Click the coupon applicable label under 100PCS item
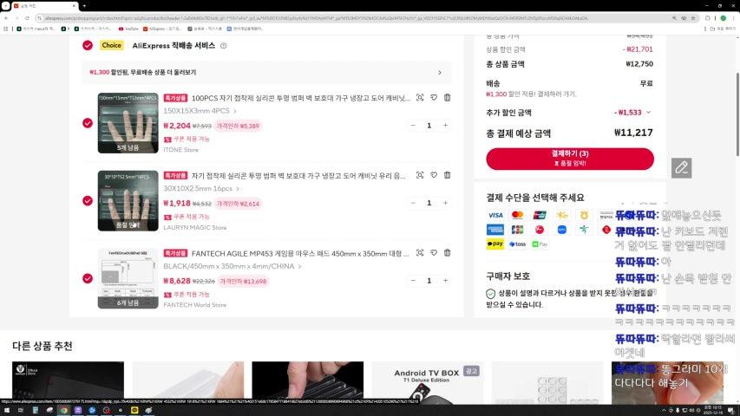 [187, 140]
